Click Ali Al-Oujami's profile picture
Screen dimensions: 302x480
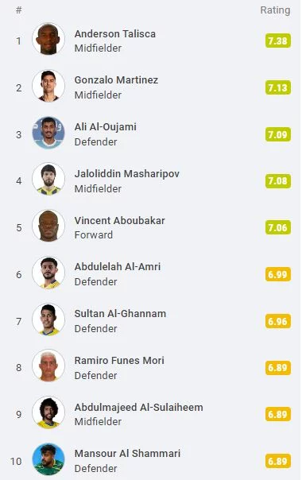[x=48, y=133]
